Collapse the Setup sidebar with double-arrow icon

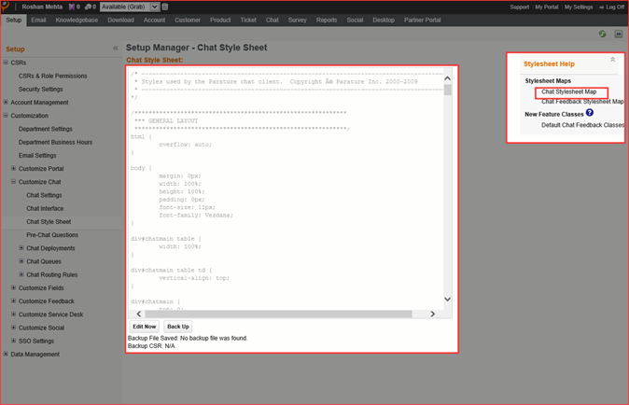click(x=116, y=49)
